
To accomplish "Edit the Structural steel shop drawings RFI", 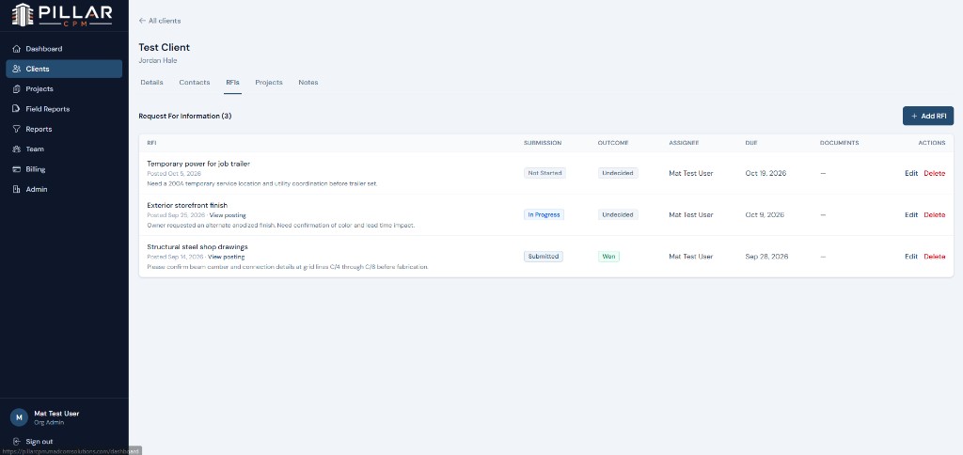I will [x=911, y=257].
